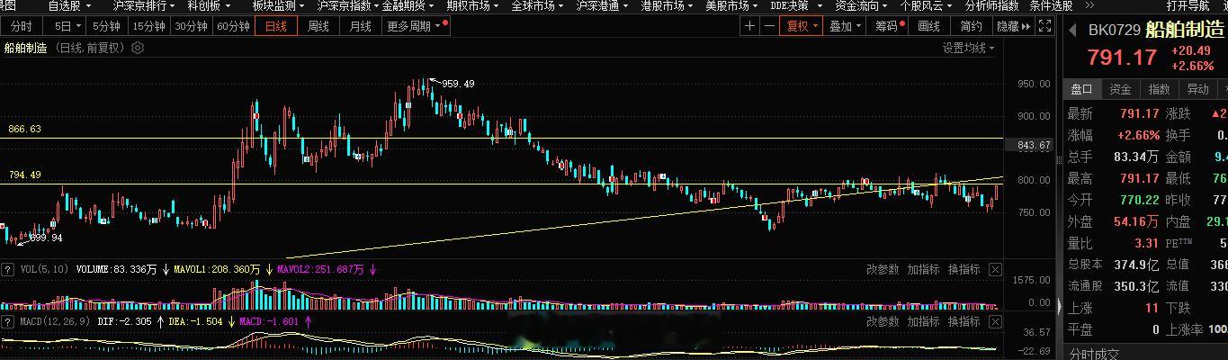Click the 分时成交 panel header

click(1094, 353)
